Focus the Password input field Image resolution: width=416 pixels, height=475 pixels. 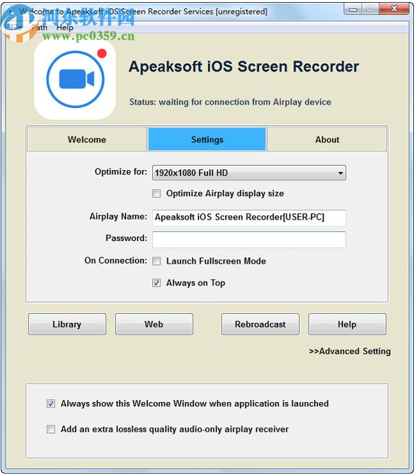pos(249,240)
